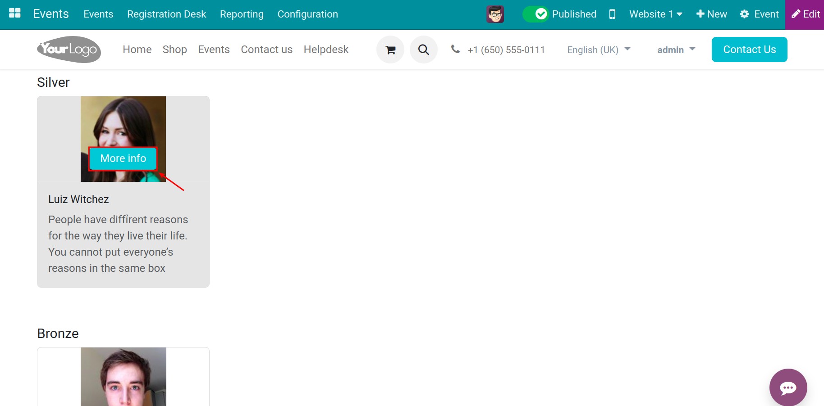The image size is (824, 406).
Task: Click the Events app title
Action: 51,14
